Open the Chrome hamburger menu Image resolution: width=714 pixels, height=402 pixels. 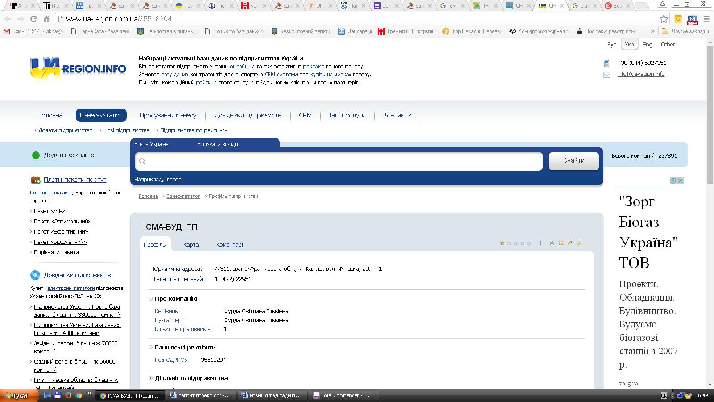click(x=706, y=19)
